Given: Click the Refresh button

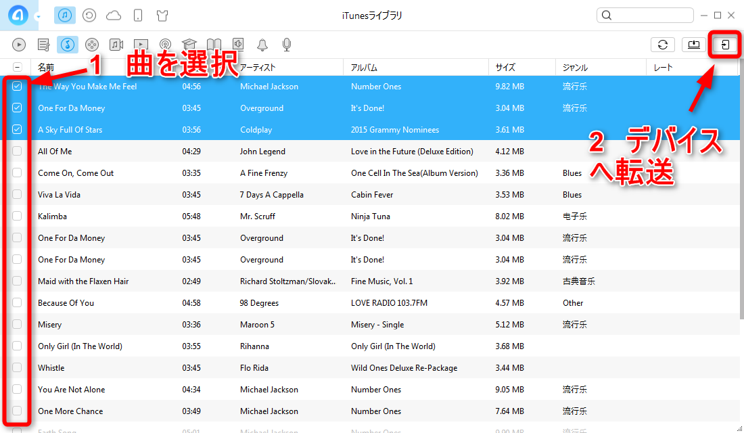Looking at the screenshot, I should [x=663, y=45].
